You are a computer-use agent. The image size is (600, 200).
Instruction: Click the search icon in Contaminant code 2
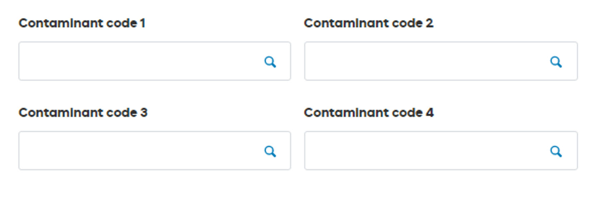(556, 62)
